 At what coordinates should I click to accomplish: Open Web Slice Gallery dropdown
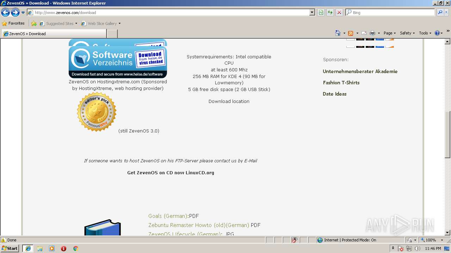[x=101, y=24]
